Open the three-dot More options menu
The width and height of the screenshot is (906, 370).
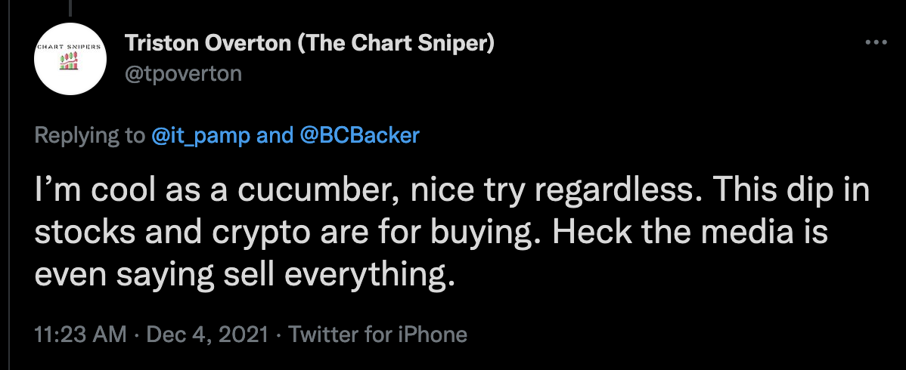pos(875,43)
